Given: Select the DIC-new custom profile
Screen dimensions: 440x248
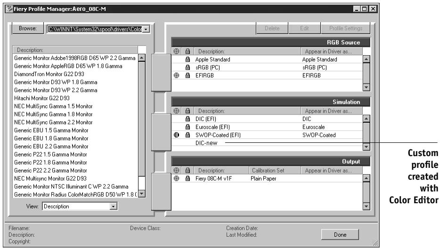Looking at the screenshot, I should (x=206, y=143).
